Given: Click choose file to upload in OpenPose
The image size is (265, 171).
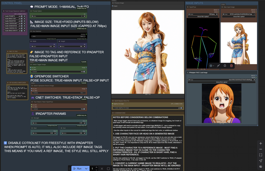Looking at the screenshot, I should 203,17.
